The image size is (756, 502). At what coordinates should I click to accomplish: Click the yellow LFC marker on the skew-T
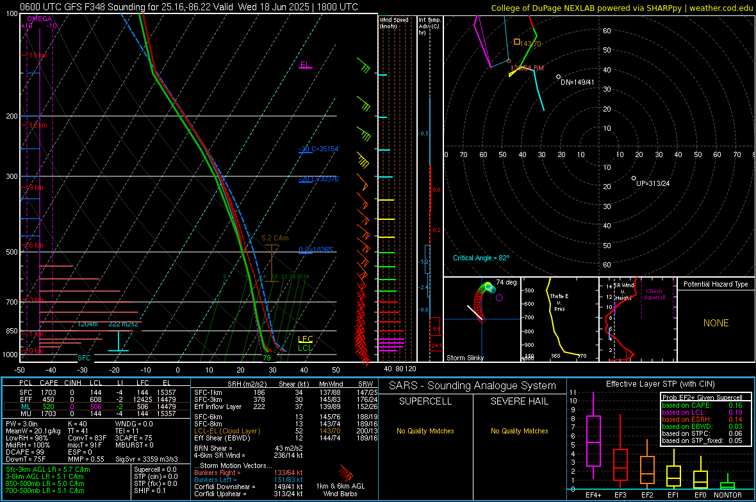point(305,339)
